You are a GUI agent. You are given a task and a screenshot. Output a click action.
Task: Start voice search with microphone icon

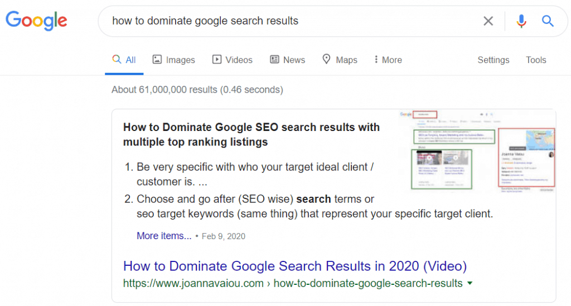(x=521, y=21)
